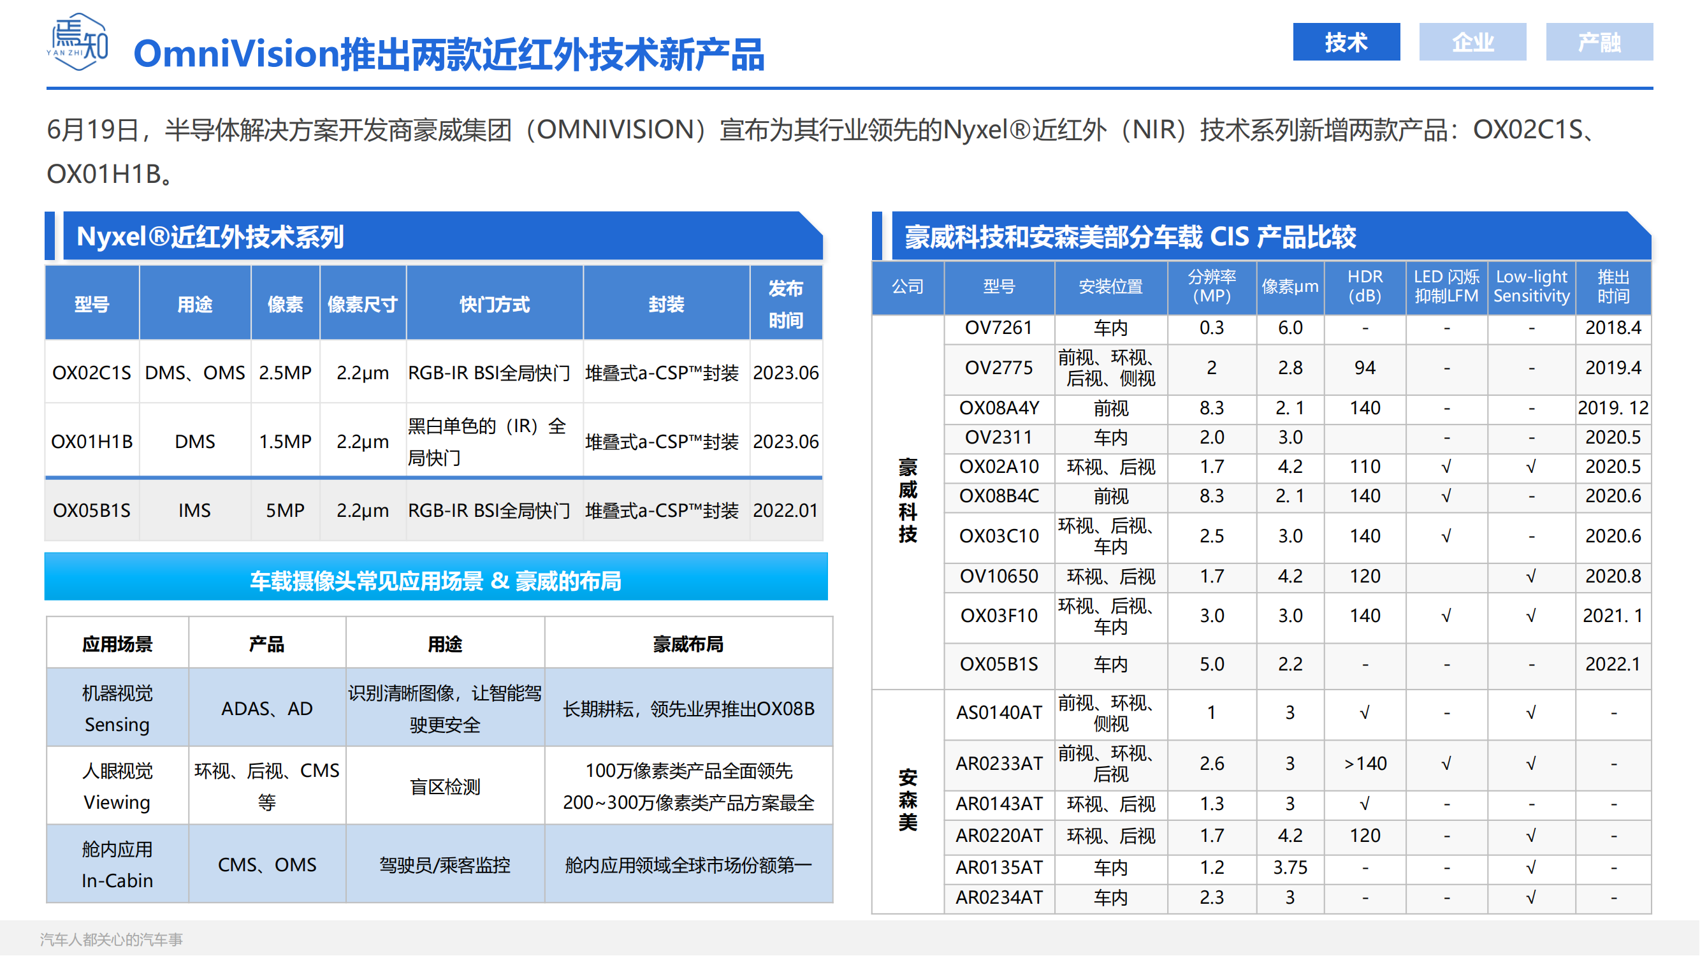Click the Yanzhi logo icon
This screenshot has height=956, width=1700.
point(78,41)
